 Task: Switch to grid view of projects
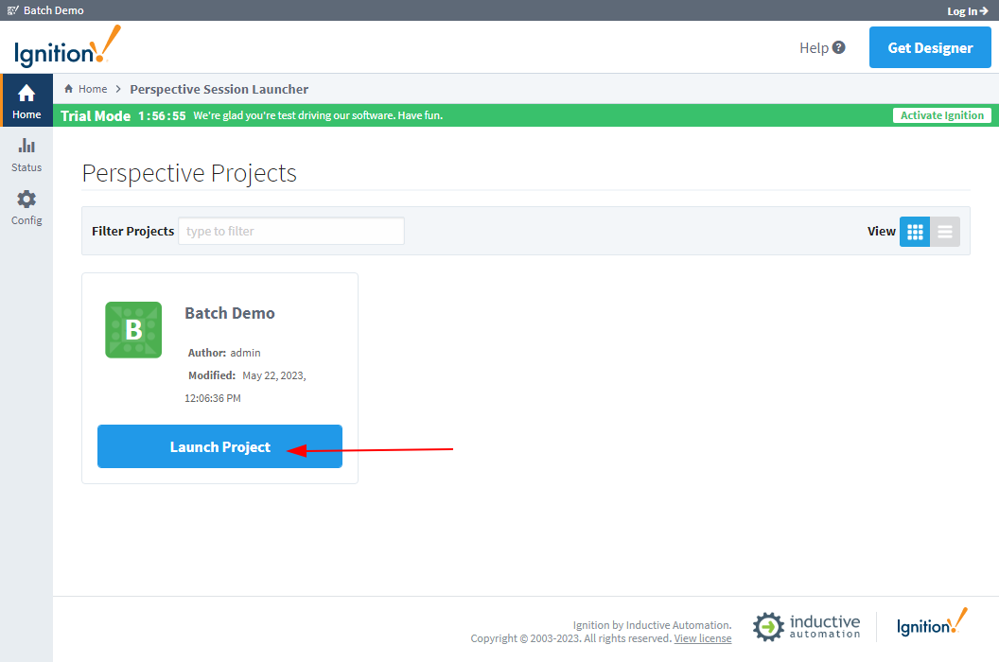(x=915, y=232)
